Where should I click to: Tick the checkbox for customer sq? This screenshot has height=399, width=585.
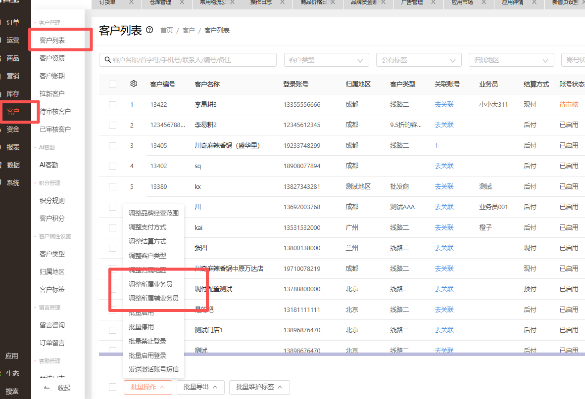tap(112, 166)
